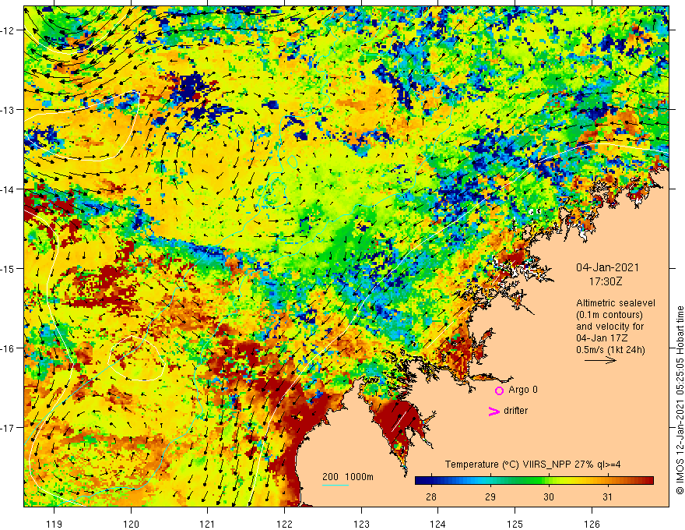Click longitude axis label 123
Screen dimensions: 685x530
coord(361,524)
